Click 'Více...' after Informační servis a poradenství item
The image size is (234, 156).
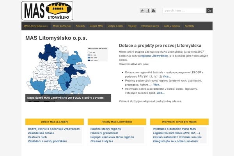click(x=160, y=93)
